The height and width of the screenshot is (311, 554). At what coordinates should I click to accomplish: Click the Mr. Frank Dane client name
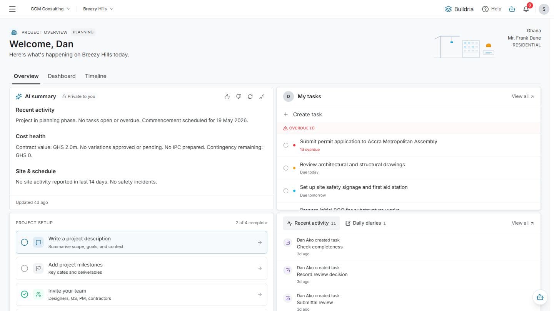[x=524, y=38]
